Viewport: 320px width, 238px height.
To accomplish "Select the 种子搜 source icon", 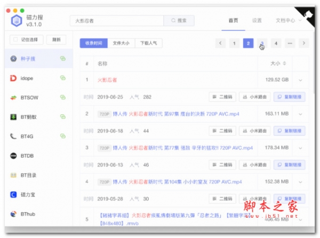I will (13, 59).
